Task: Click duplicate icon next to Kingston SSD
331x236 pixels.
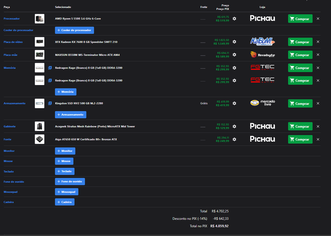Action: pos(50,103)
